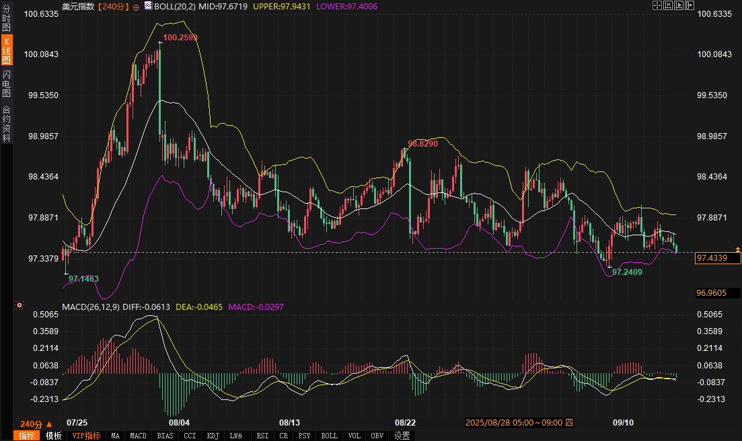Screen dimensions: 742x441
Task: Apply the CR indicator
Action: (x=283, y=436)
